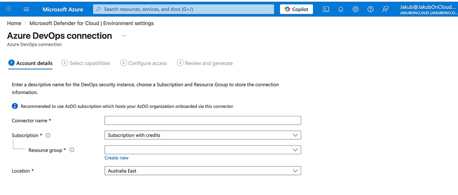
Task: Click Create new resource group link
Action: coord(116,158)
